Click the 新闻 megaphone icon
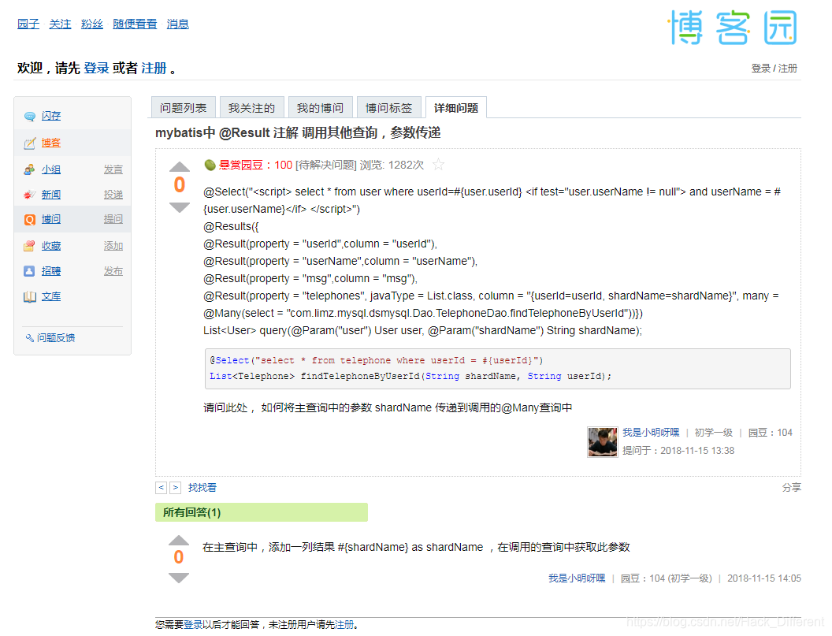The height and width of the screenshot is (636, 832). tap(30, 195)
